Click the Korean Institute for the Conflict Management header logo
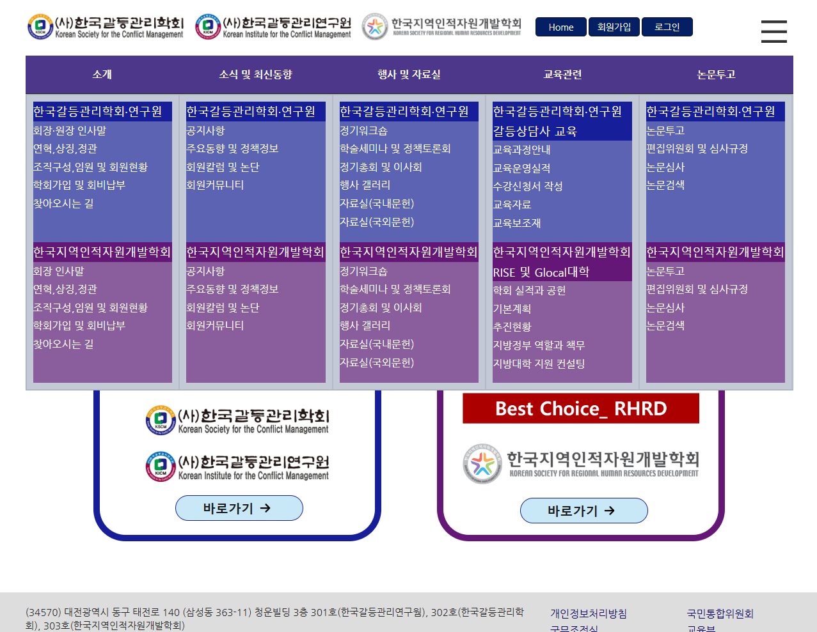The height and width of the screenshot is (632, 817). [x=274, y=27]
